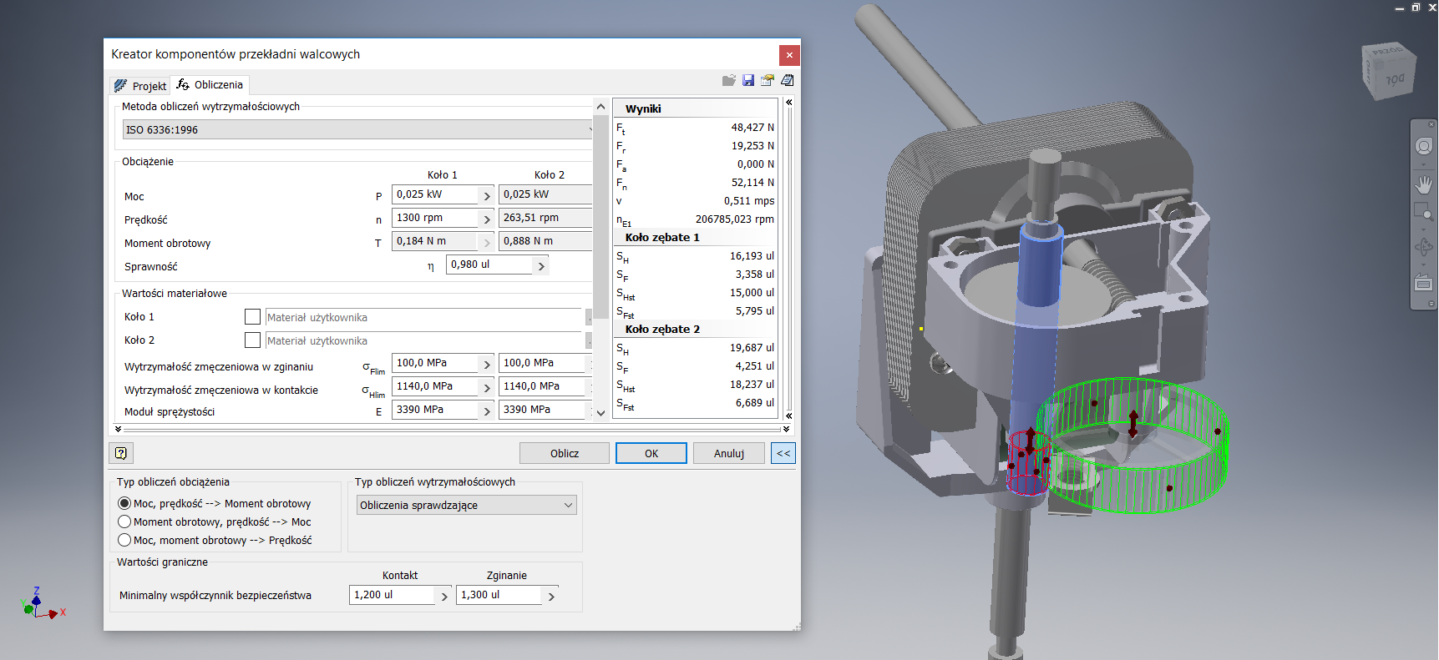The height and width of the screenshot is (660, 1439).
Task: Close the Kreator komponentów dialog
Action: pyautogui.click(x=789, y=55)
